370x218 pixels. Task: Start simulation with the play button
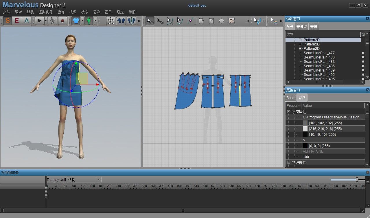tap(39, 21)
